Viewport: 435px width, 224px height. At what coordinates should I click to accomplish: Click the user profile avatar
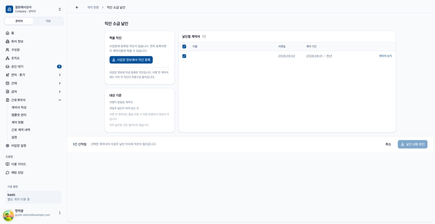pos(8,215)
